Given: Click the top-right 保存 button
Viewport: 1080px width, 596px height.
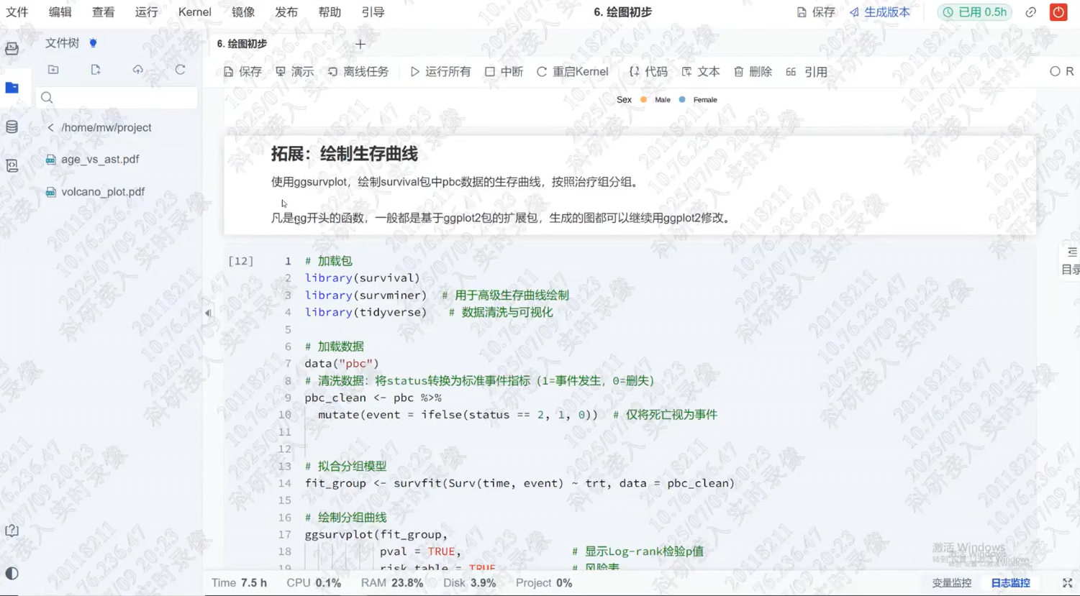Looking at the screenshot, I should point(816,12).
